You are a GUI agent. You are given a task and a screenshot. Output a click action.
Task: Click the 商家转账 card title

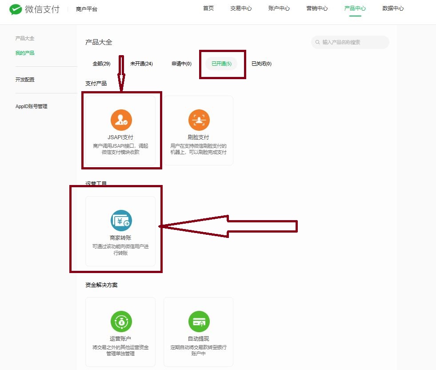coord(120,238)
